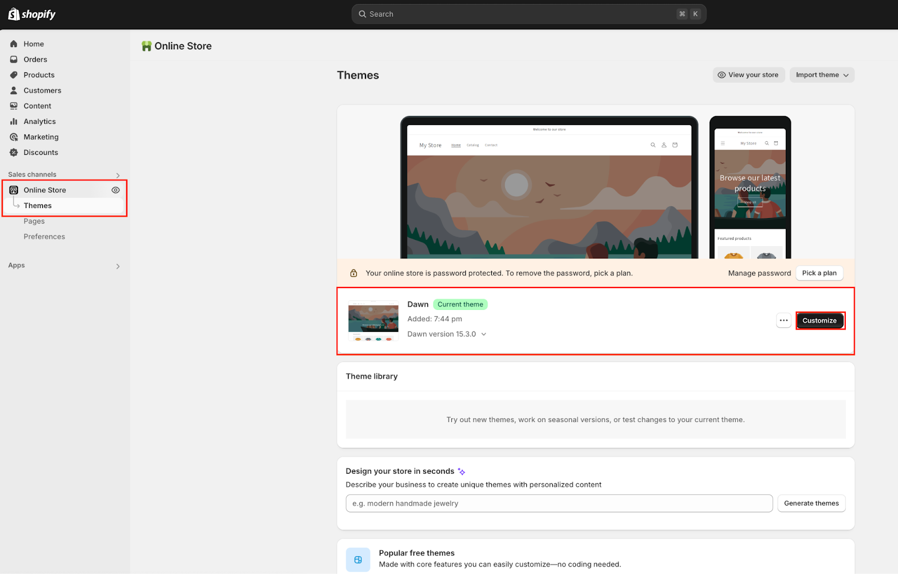Click the eye icon beside Online Store
Image resolution: width=898 pixels, height=574 pixels.
click(x=116, y=190)
